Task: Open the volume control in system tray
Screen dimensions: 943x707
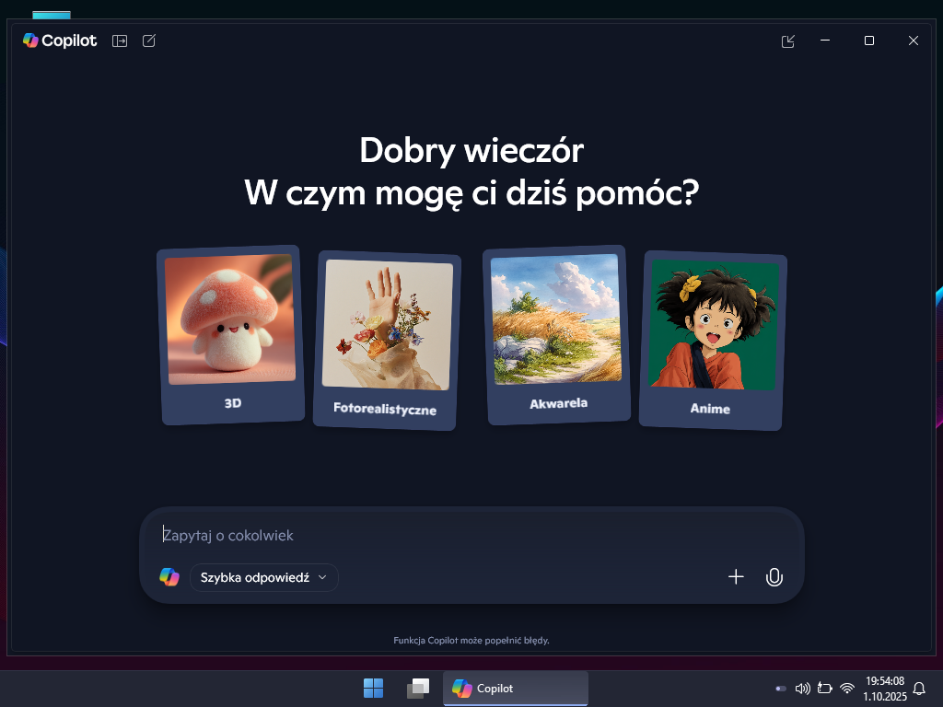Action: (802, 688)
